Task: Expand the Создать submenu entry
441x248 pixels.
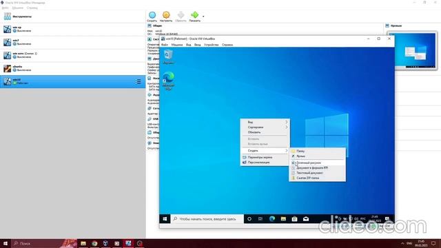Action: [x=265, y=151]
